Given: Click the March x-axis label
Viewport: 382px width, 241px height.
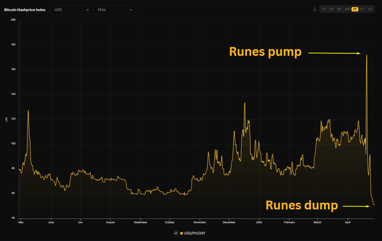Looking at the screenshot, I should tap(317, 222).
